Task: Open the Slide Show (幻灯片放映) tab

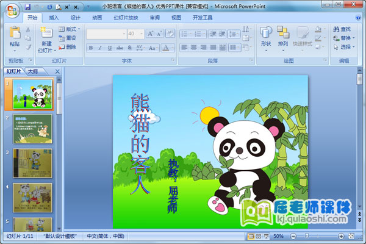Action: pos(126,18)
